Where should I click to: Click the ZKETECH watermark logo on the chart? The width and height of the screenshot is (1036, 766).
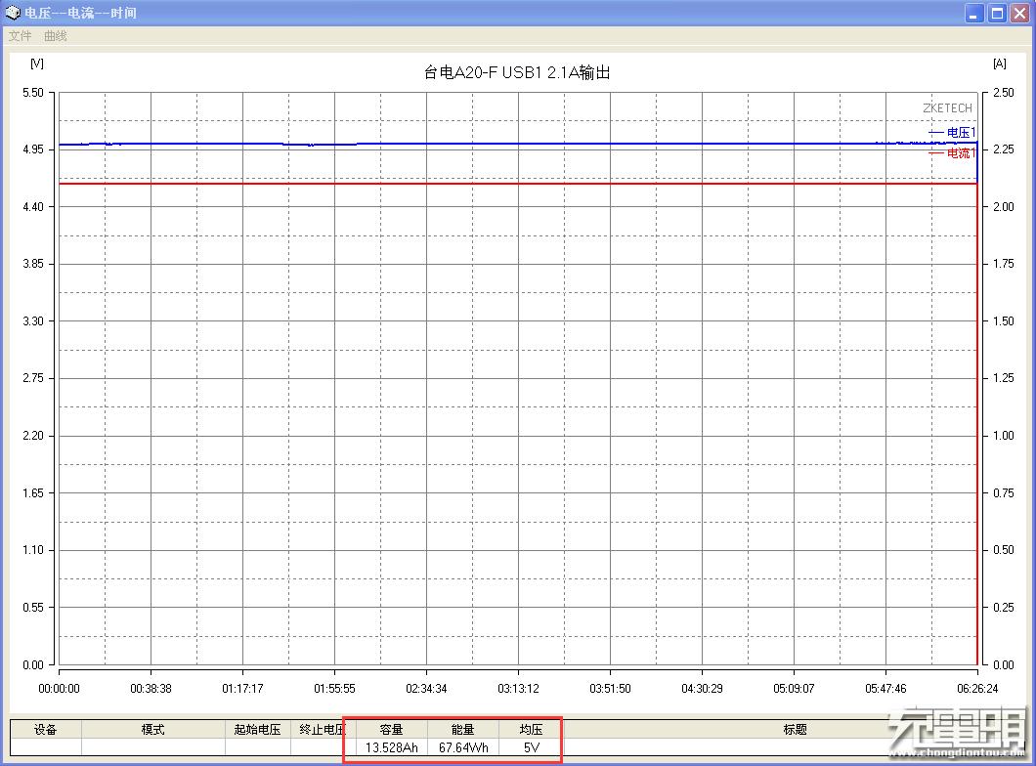tap(946, 107)
